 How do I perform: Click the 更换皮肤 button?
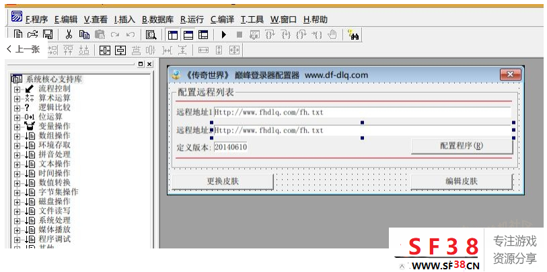pos(223,182)
